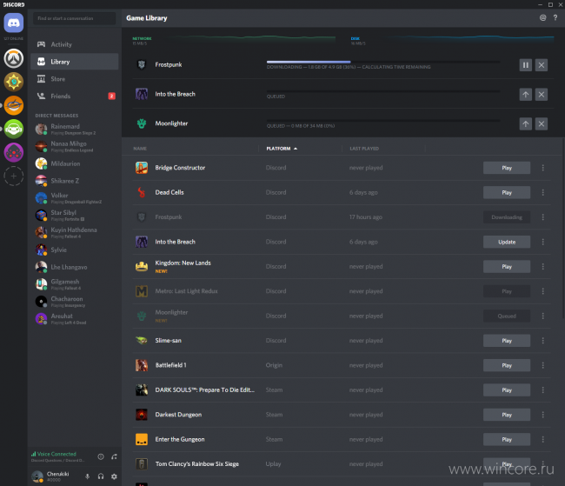The image size is (565, 486).
Task: Play Dead Cells
Action: coord(507,192)
